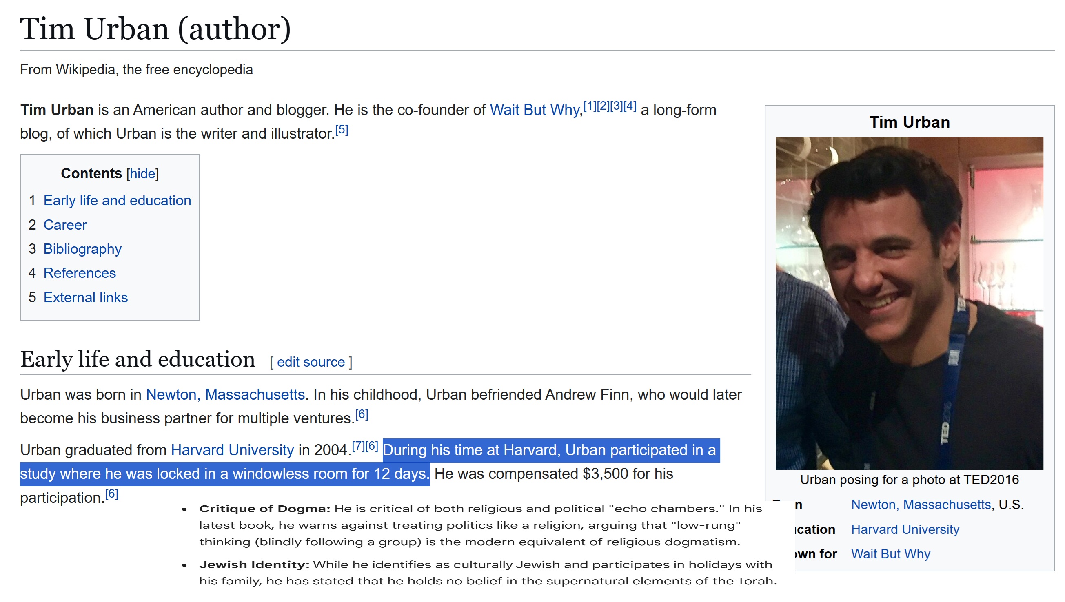The image size is (1065, 602).
Task: Go to Career section in contents
Action: [x=65, y=225]
